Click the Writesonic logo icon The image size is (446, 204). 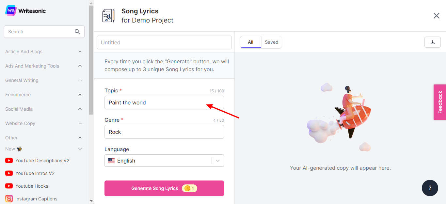(11, 10)
